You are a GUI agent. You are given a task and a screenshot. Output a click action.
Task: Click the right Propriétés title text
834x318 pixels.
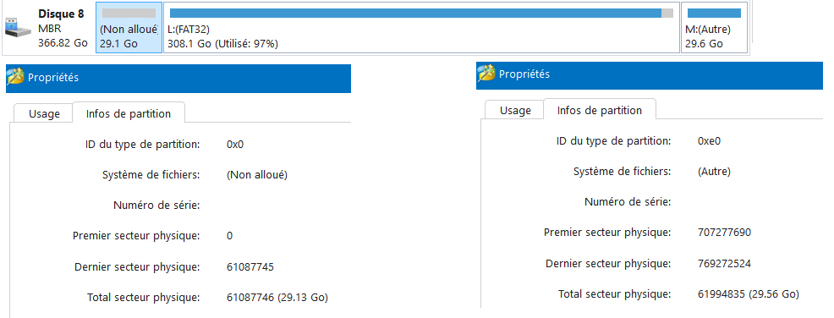click(x=524, y=74)
